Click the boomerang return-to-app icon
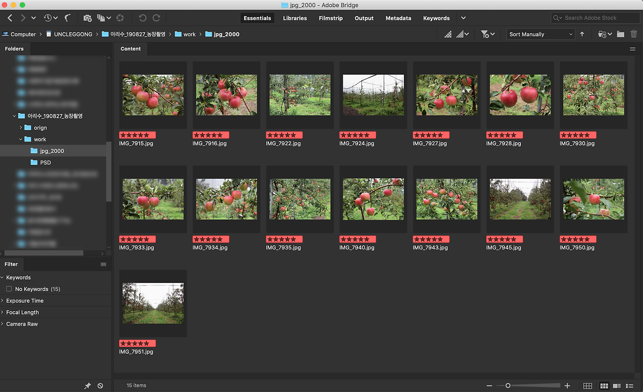This screenshot has height=392, width=643. pos(67,18)
